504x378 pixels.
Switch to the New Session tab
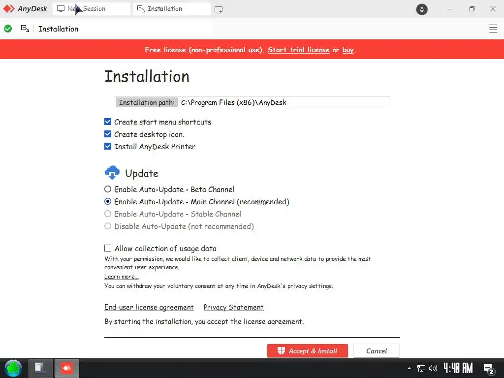click(92, 9)
